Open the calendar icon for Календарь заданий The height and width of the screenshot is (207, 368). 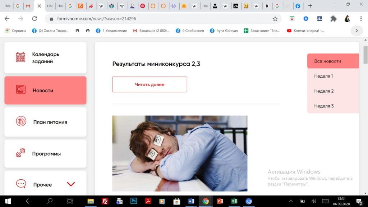click(x=20, y=57)
